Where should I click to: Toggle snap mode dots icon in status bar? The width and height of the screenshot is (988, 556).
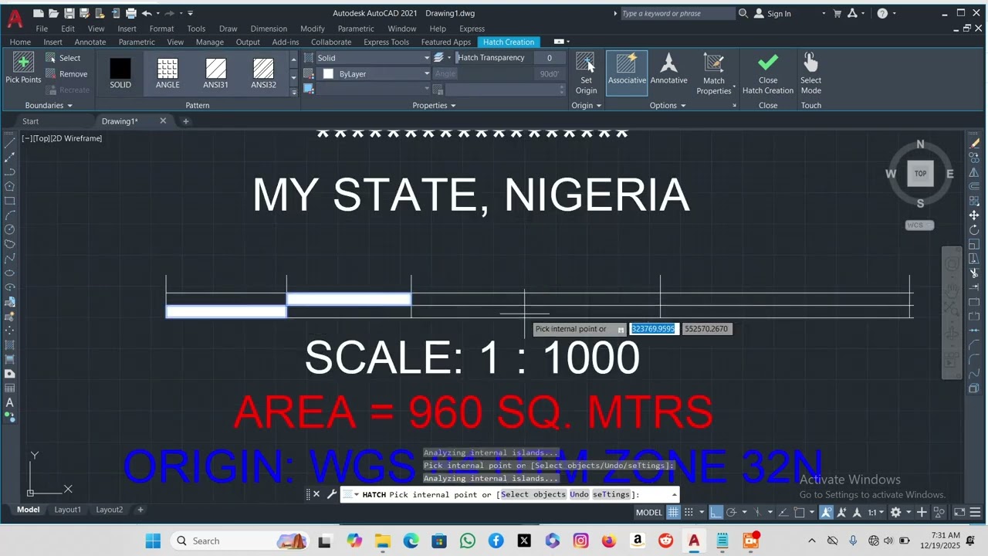689,512
